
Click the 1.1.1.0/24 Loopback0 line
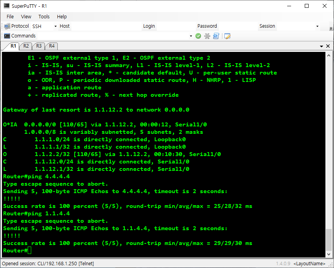(94, 140)
